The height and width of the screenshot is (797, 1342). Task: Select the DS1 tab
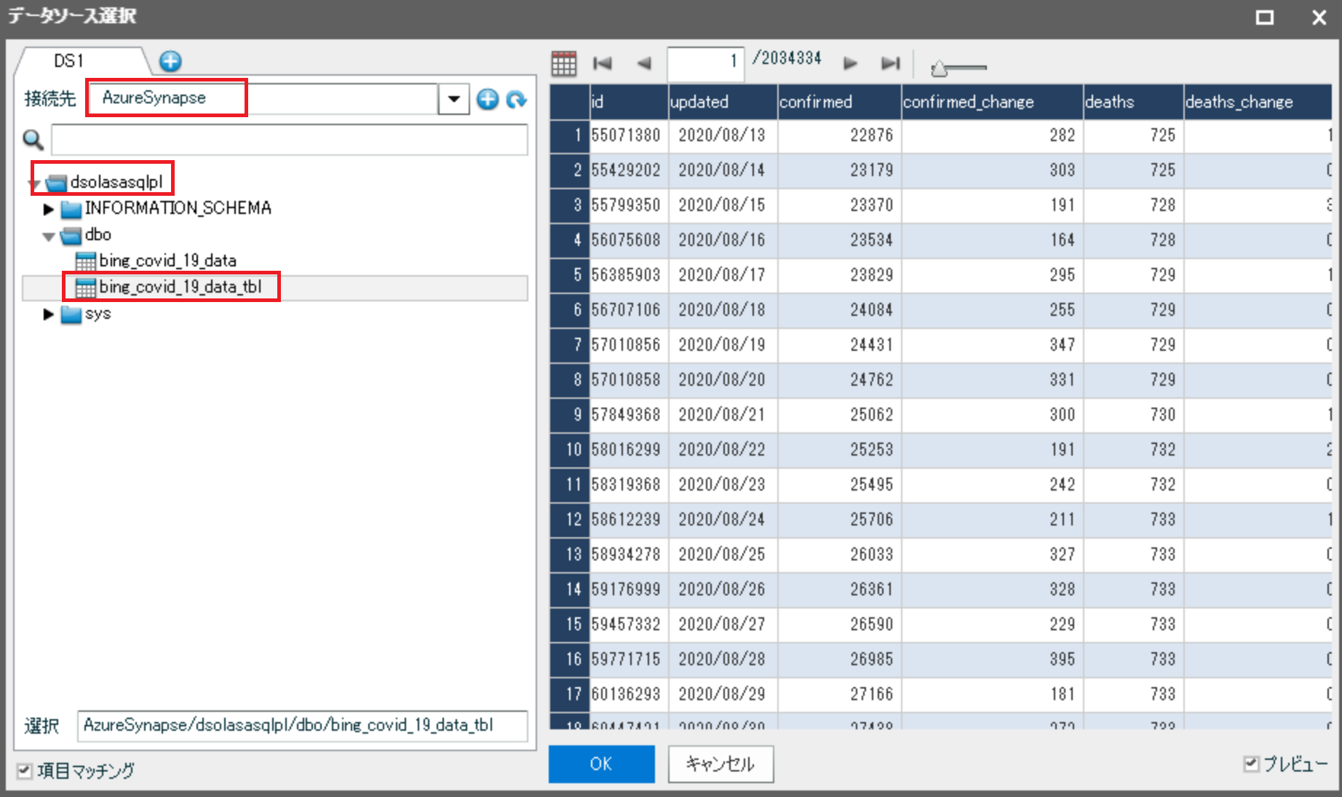coord(70,61)
